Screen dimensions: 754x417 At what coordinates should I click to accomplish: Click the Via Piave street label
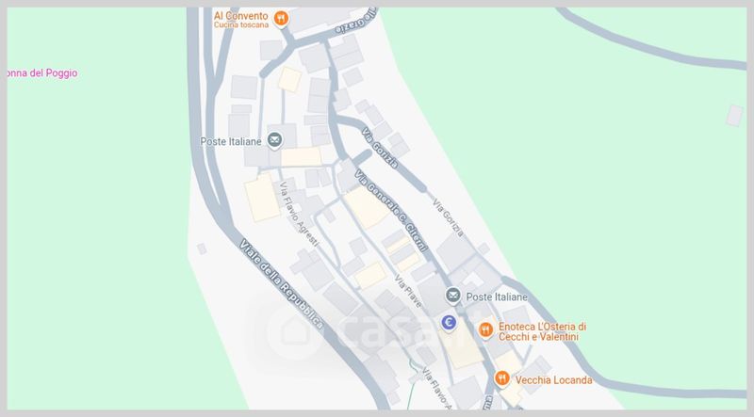[408, 291]
